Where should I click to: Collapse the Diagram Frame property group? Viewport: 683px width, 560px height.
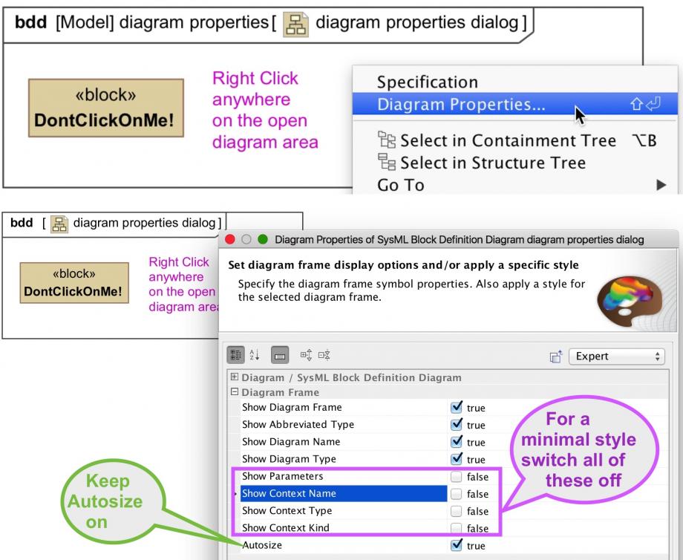click(x=235, y=392)
